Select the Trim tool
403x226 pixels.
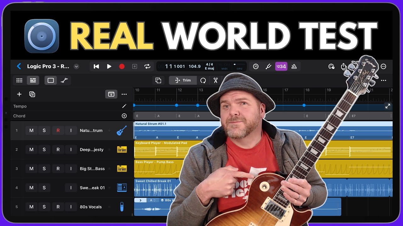pos(183,80)
